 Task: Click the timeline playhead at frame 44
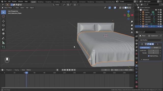(x=26, y=73)
